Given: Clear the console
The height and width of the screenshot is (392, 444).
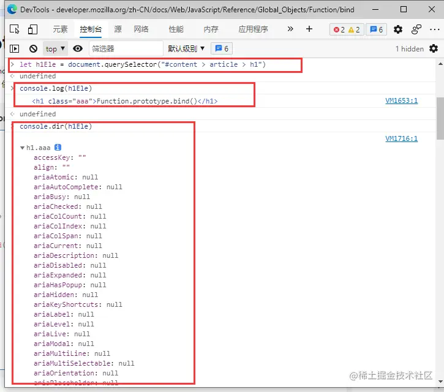Looking at the screenshot, I should 33,49.
